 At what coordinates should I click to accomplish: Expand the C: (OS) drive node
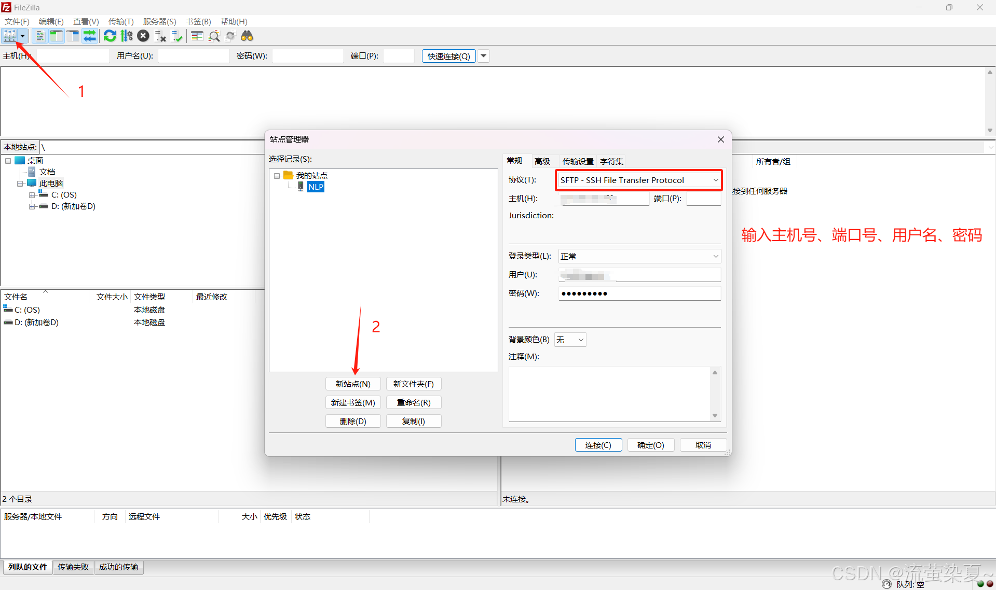pos(32,195)
